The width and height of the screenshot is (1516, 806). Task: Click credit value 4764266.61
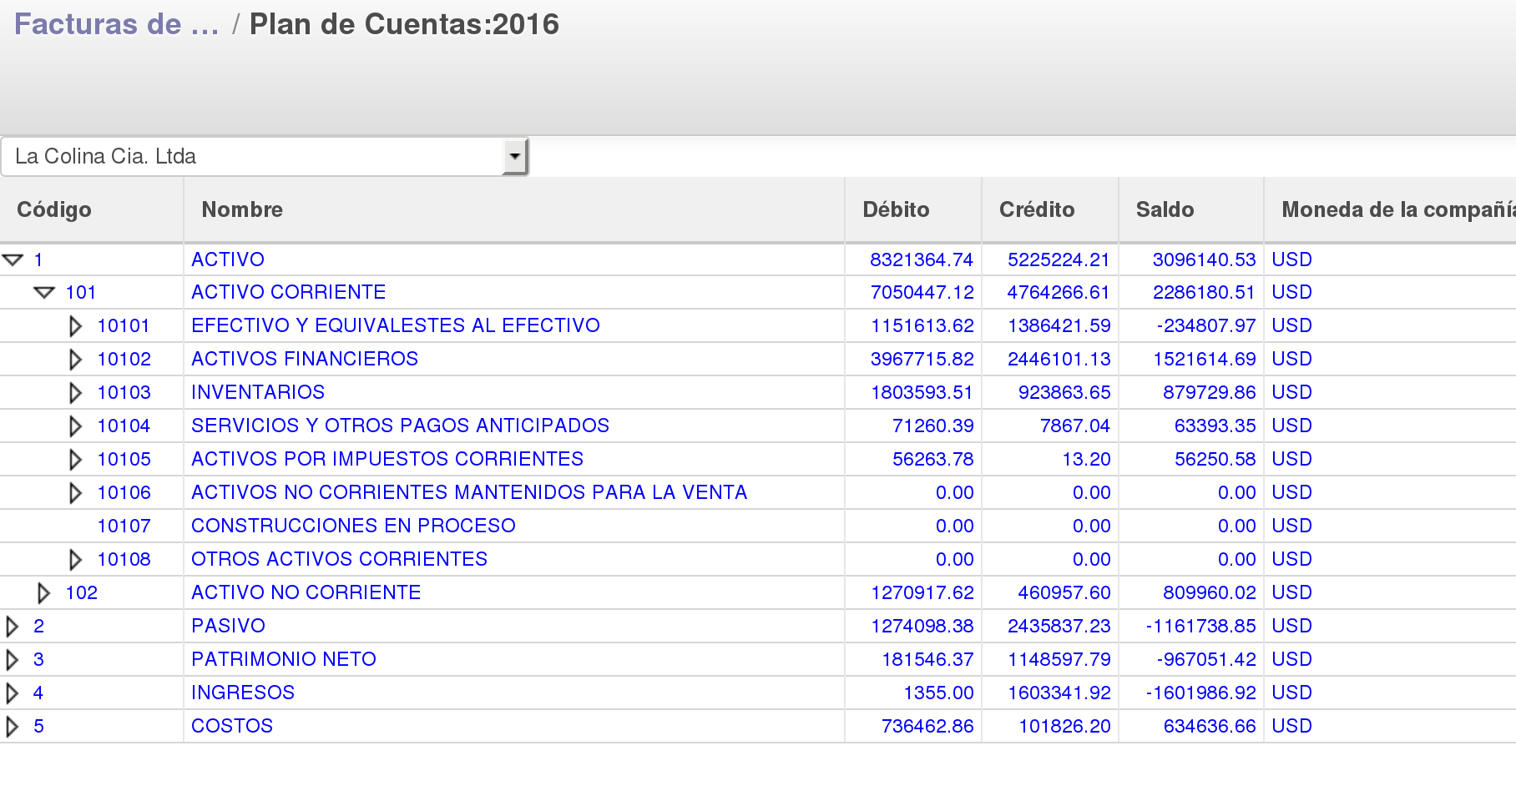(x=1059, y=292)
